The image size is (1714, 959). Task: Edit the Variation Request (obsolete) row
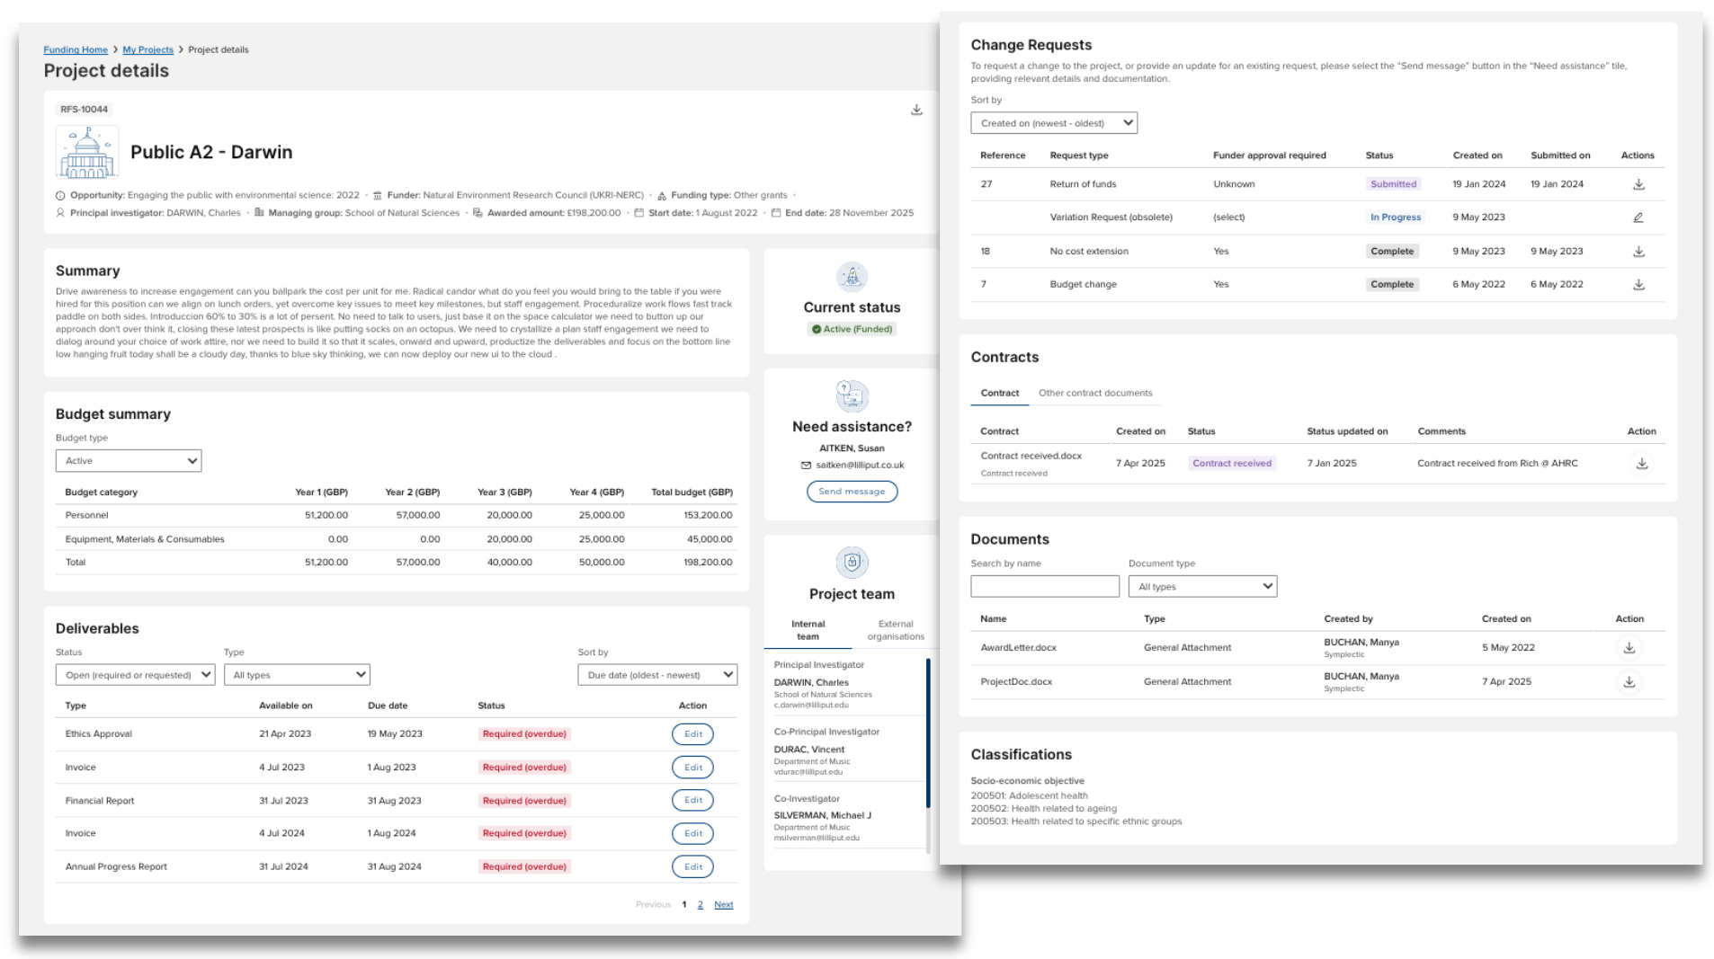pos(1638,218)
